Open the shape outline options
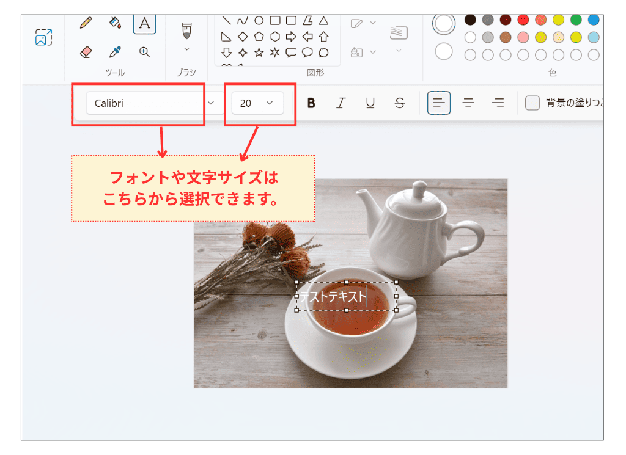This screenshot has height=455, width=626. (373, 23)
